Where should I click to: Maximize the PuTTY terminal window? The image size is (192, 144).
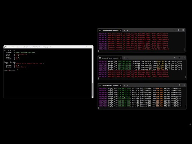click(86, 47)
